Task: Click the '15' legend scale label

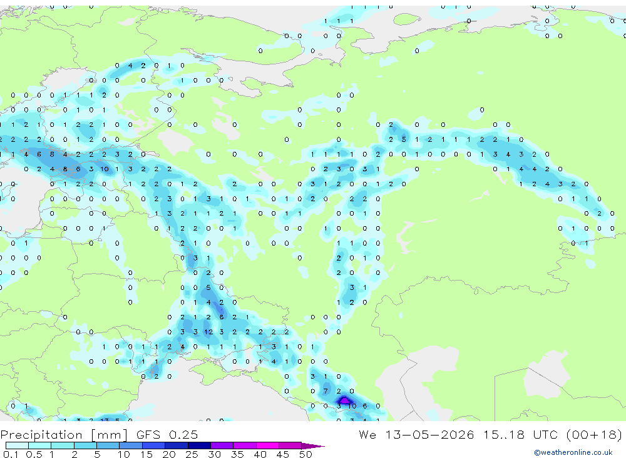Action: coord(146,454)
